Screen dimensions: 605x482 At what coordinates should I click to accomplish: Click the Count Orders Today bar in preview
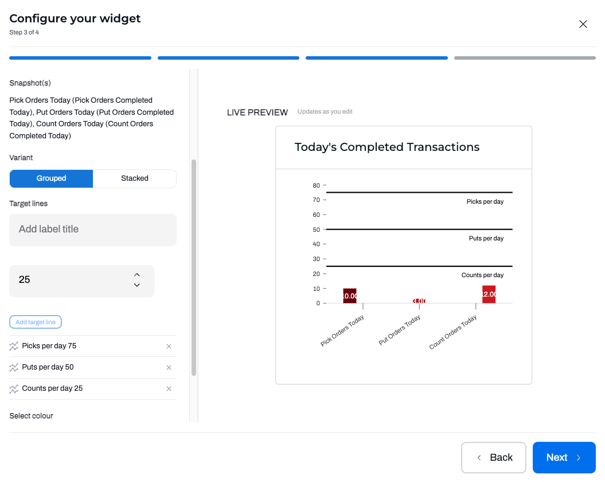click(489, 294)
